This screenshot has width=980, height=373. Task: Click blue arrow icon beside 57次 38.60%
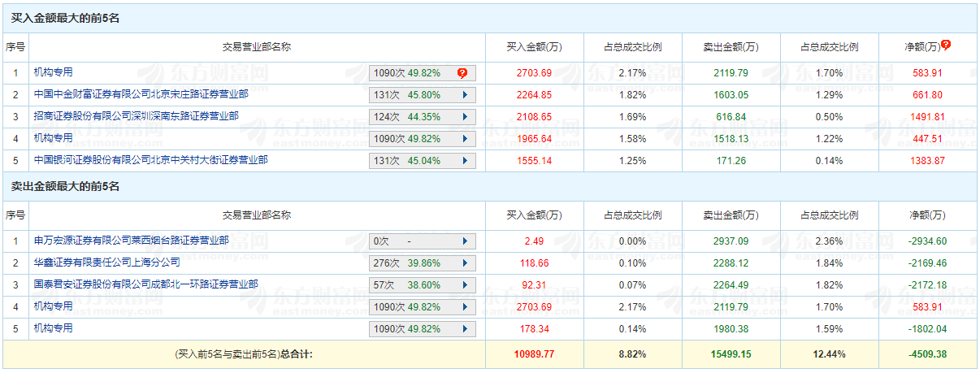[465, 285]
